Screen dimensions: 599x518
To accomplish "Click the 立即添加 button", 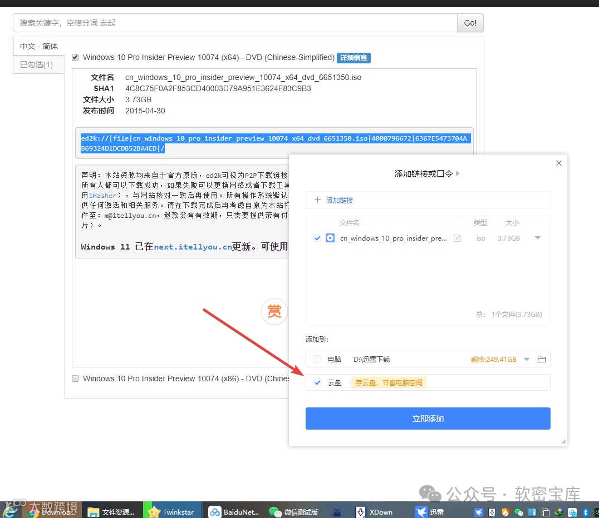I will (428, 419).
